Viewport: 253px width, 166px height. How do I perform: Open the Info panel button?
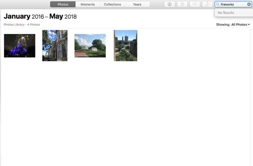coord(169,4)
